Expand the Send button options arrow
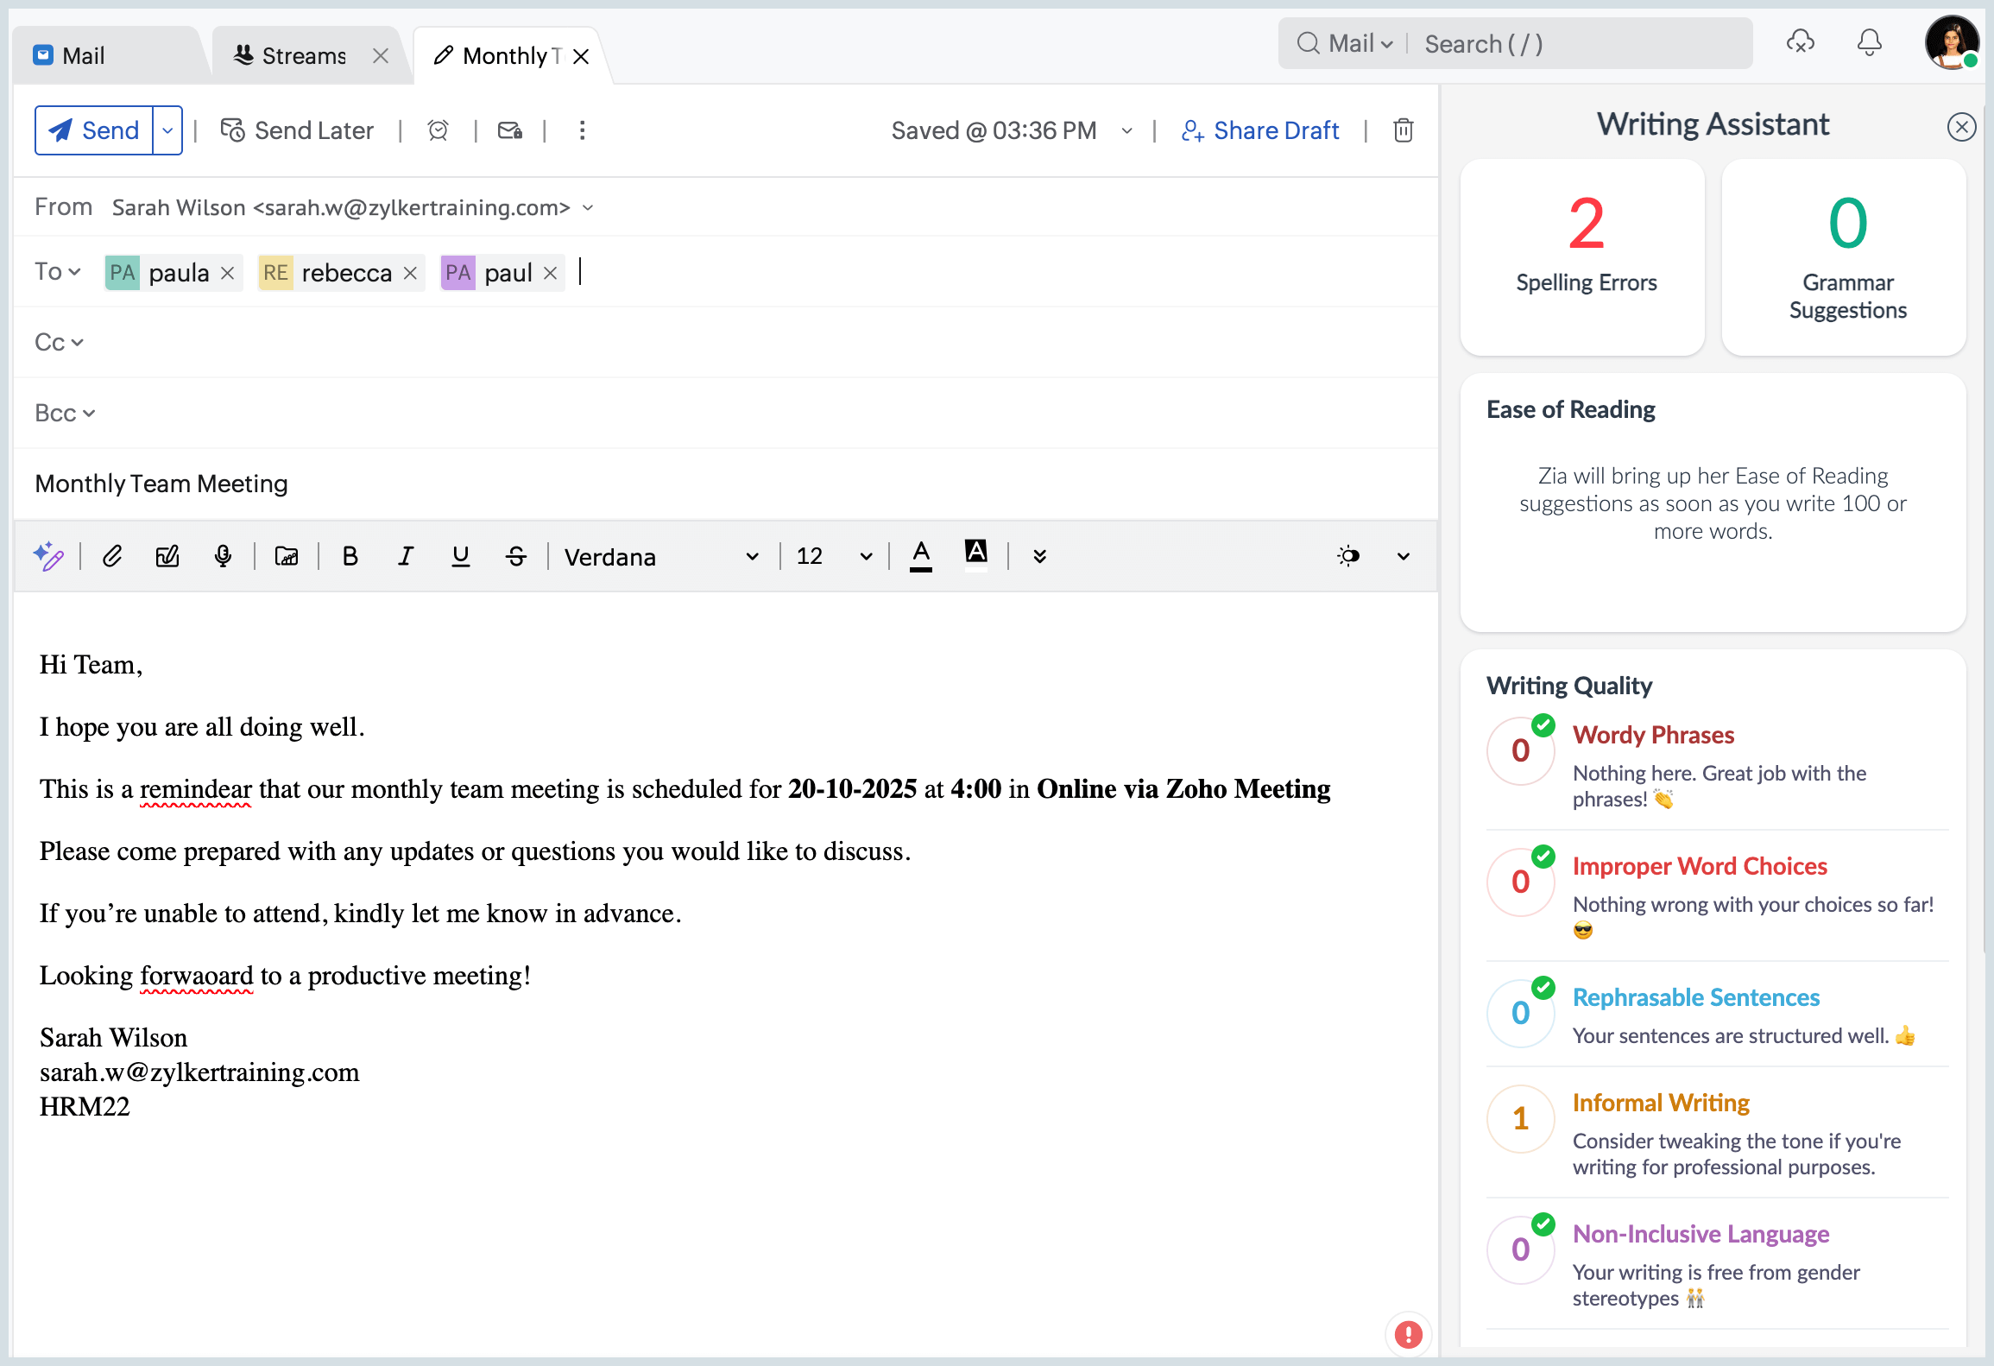This screenshot has height=1366, width=1994. click(x=167, y=130)
